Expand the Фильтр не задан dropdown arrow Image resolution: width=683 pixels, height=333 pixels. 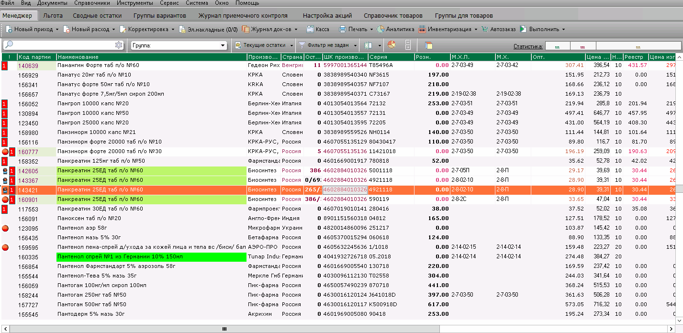[355, 45]
